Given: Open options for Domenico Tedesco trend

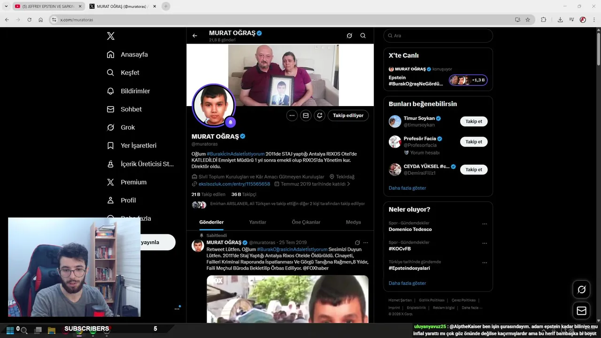Looking at the screenshot, I should [485, 224].
